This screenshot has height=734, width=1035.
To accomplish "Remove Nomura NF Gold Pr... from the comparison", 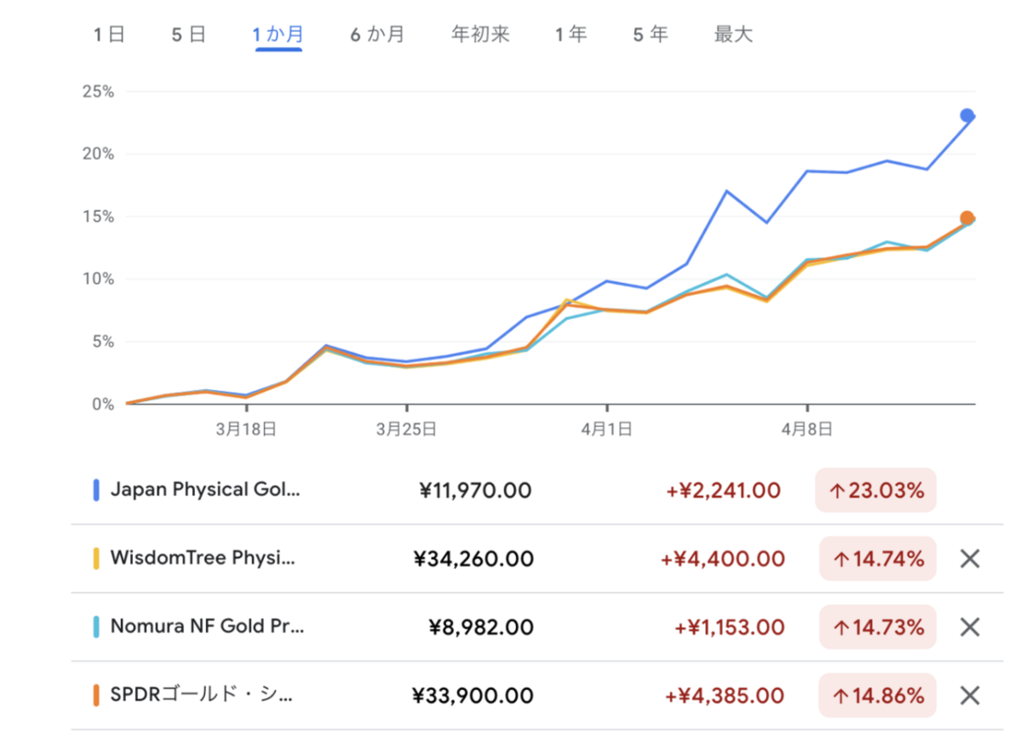I will (x=969, y=626).
